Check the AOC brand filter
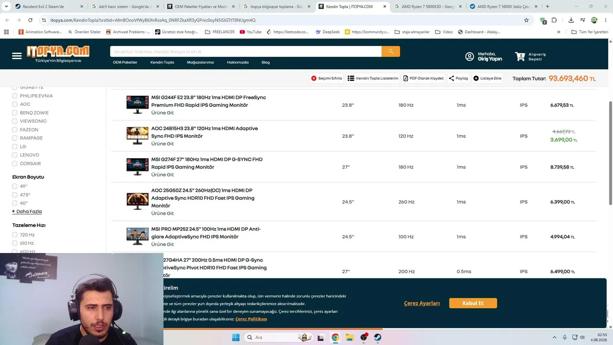Viewport: 613px width, 345px height. point(15,104)
